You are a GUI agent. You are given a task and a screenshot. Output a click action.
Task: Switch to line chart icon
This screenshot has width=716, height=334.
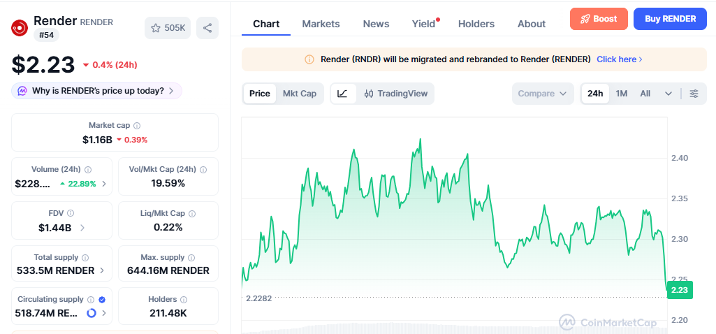[x=343, y=94]
